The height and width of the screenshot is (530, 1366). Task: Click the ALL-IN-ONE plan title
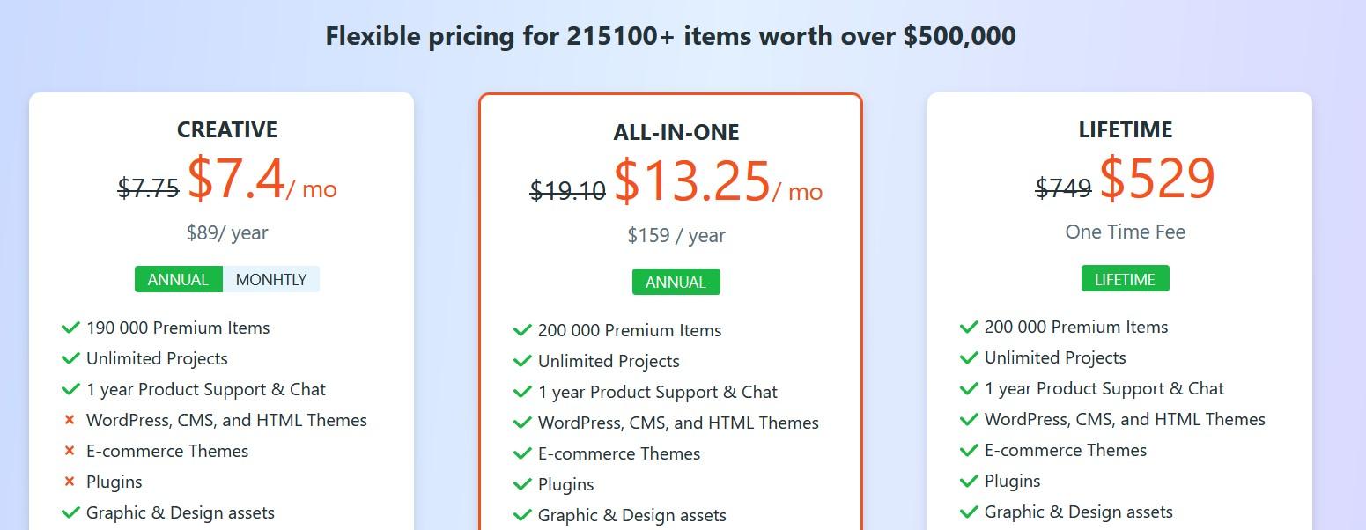676,132
